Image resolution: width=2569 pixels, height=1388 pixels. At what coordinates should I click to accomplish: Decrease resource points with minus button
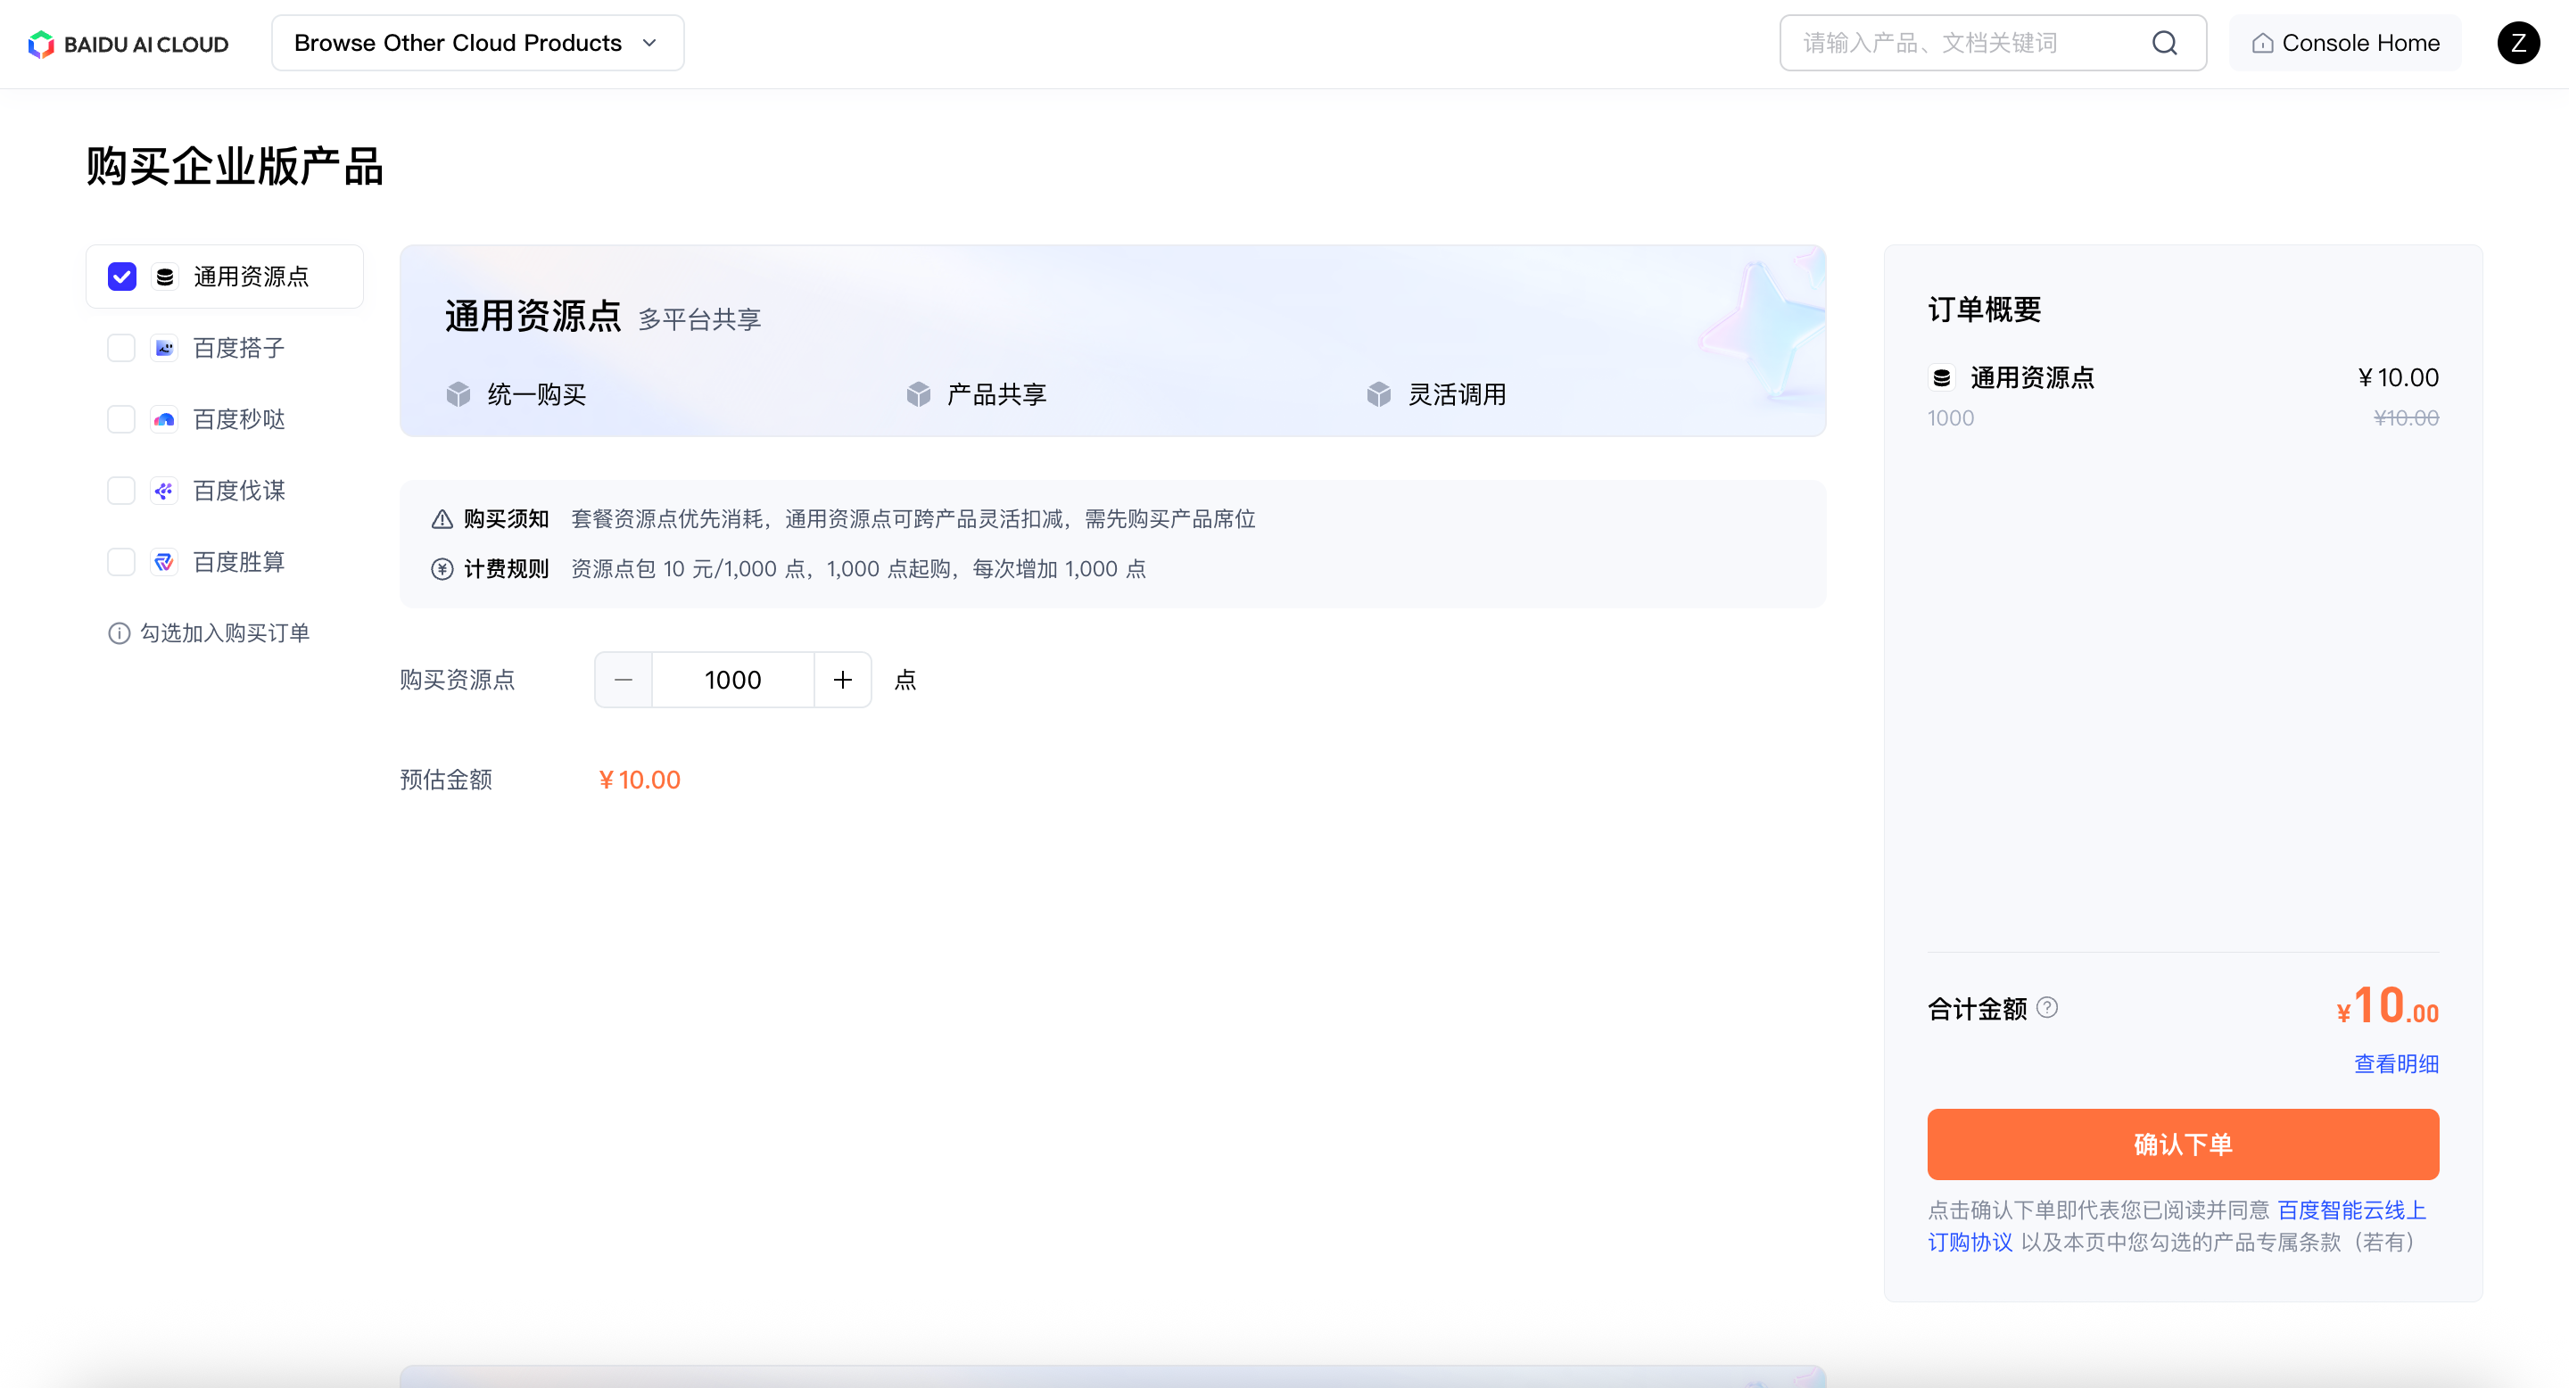coord(624,680)
